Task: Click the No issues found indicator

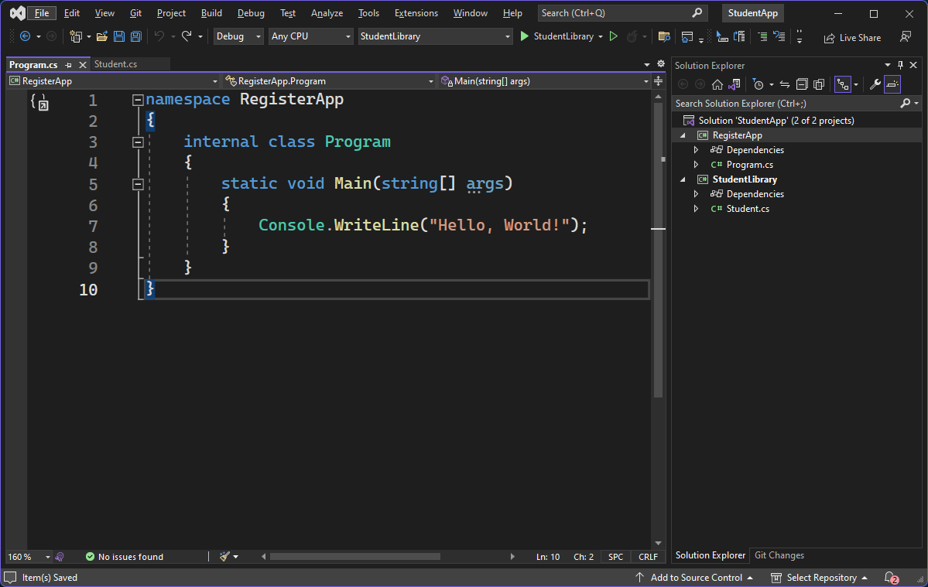Action: 125,557
